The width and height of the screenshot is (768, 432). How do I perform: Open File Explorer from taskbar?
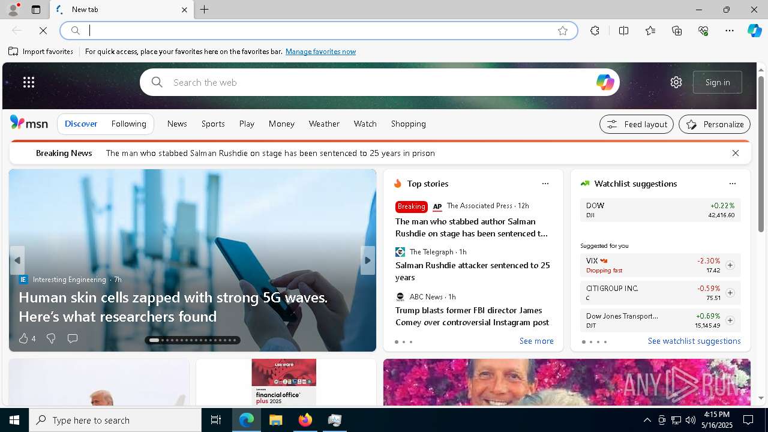(275, 420)
